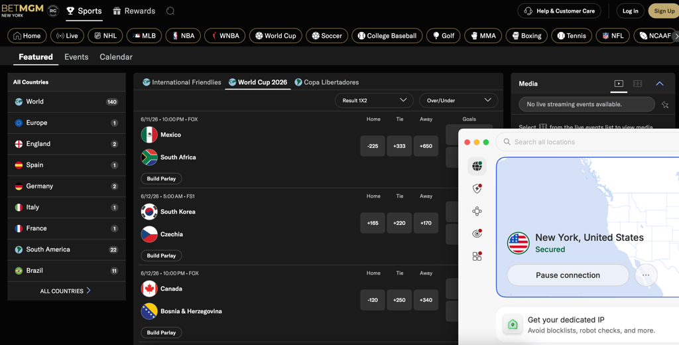Viewport: 679px width, 345px height.
Task: Select the College Baseball pill
Action: pyautogui.click(x=387, y=36)
